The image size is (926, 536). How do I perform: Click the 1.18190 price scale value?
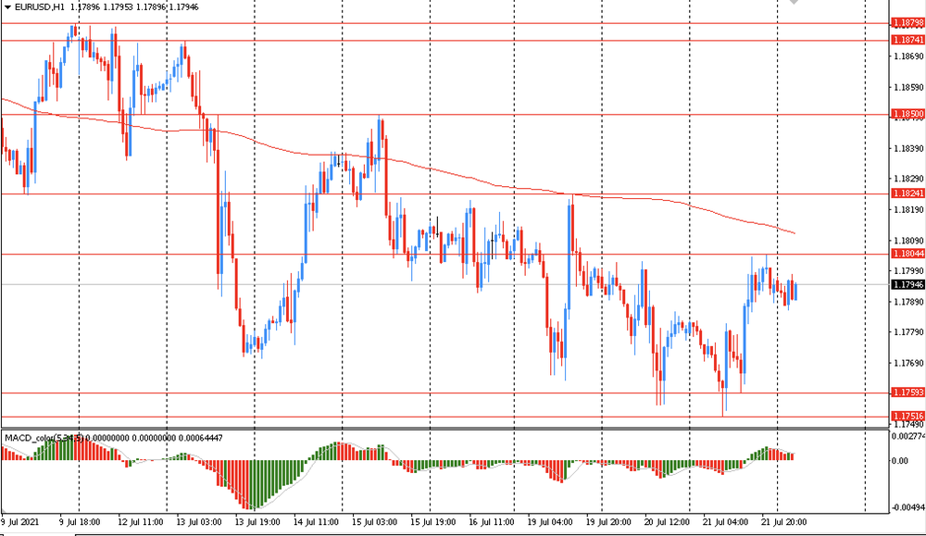coord(909,209)
